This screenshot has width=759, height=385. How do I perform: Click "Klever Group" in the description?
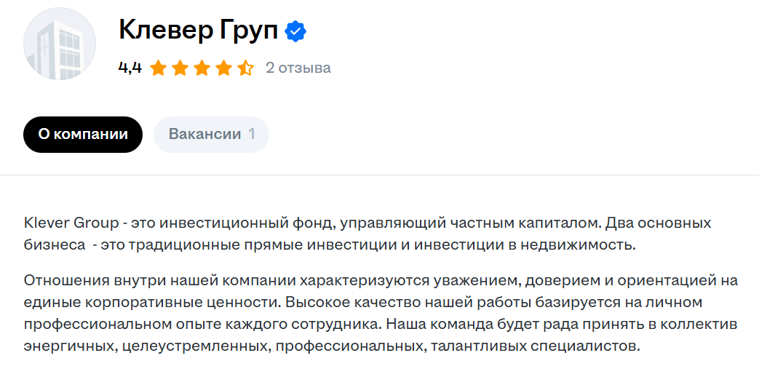click(x=70, y=222)
